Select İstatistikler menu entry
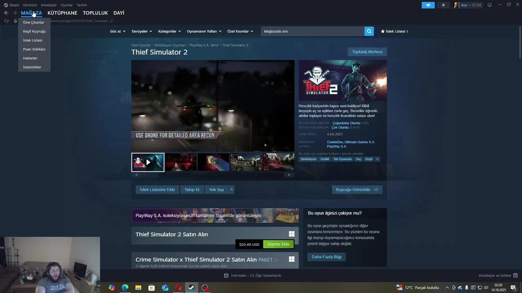The width and height of the screenshot is (522, 293). pos(32,67)
